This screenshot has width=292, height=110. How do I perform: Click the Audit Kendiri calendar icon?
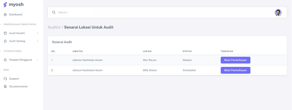point(5,33)
